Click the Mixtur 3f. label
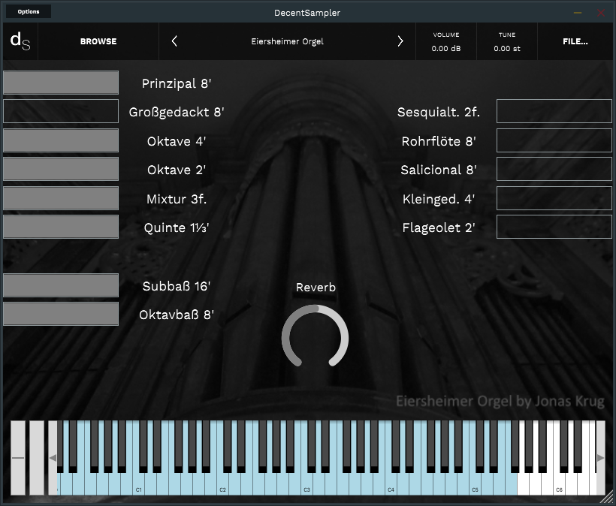Image resolution: width=616 pixels, height=506 pixels. point(177,199)
